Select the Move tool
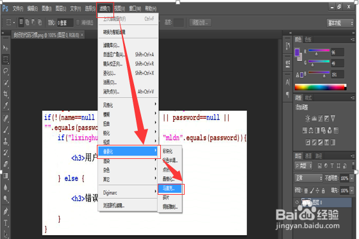This screenshot has height=239, width=359. 6,47
